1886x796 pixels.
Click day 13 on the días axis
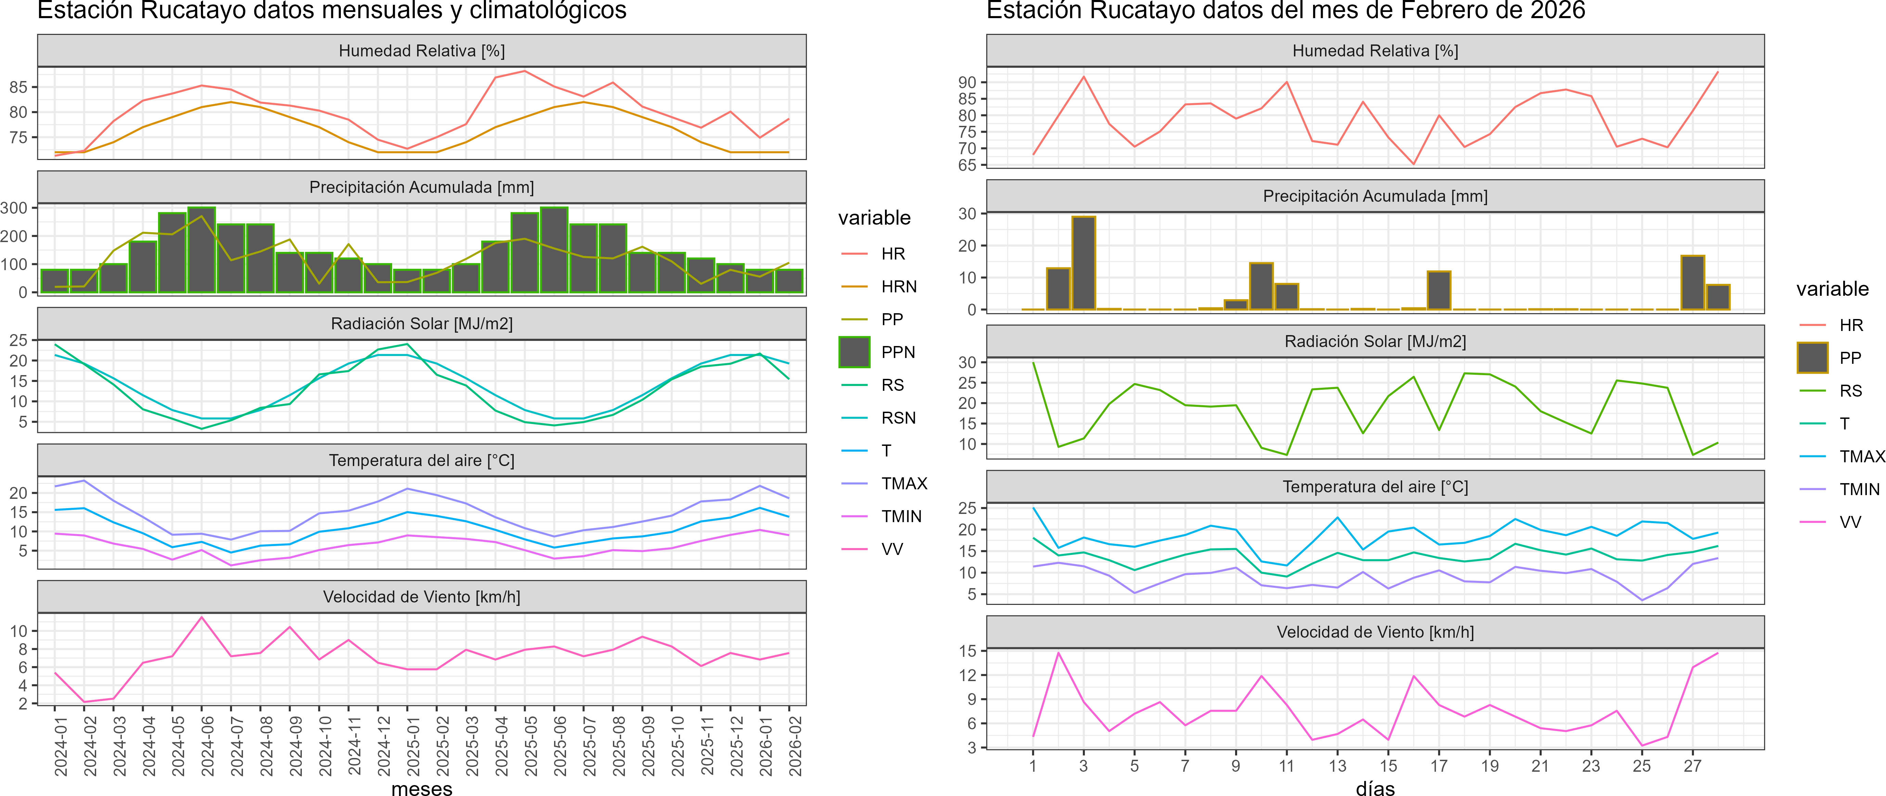click(1338, 766)
